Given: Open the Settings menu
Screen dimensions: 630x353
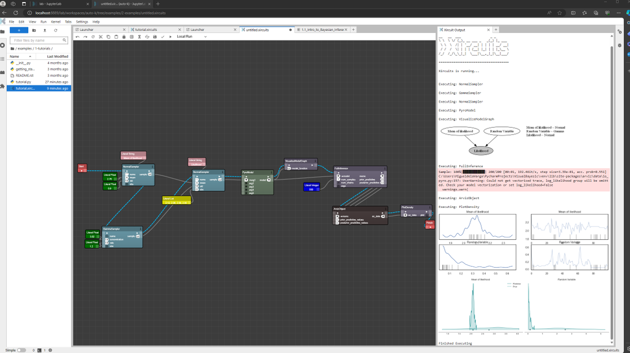Looking at the screenshot, I should [82, 21].
